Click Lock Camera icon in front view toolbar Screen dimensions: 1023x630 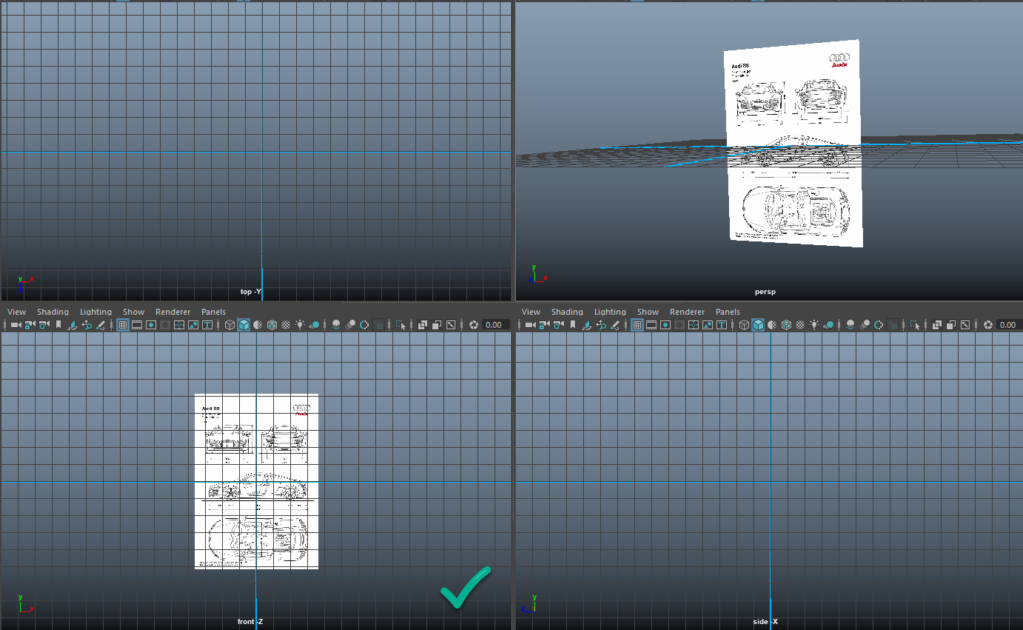pyautogui.click(x=29, y=325)
